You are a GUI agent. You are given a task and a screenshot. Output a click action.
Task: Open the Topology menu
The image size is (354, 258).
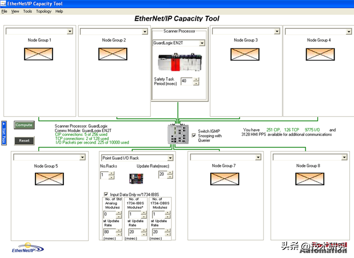coord(44,11)
